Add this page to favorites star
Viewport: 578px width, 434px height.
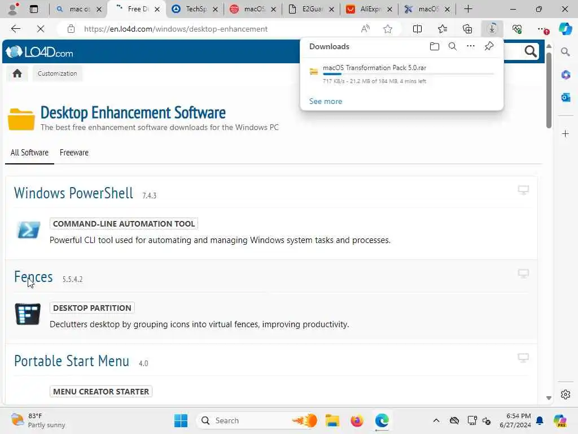click(x=387, y=29)
